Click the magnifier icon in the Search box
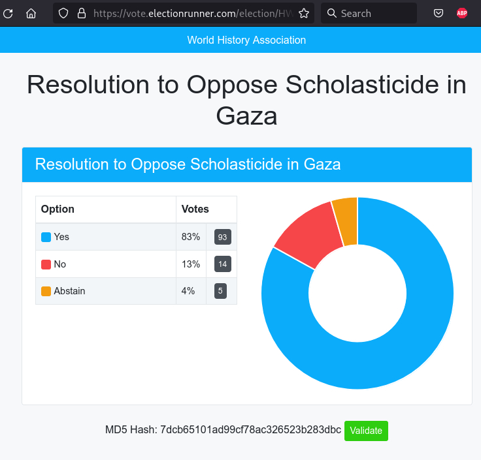Viewport: 481px width, 460px height. click(x=332, y=13)
